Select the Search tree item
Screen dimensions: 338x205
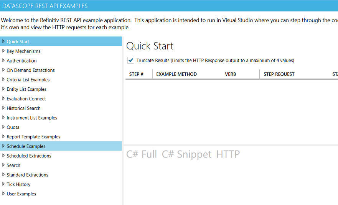click(13, 166)
